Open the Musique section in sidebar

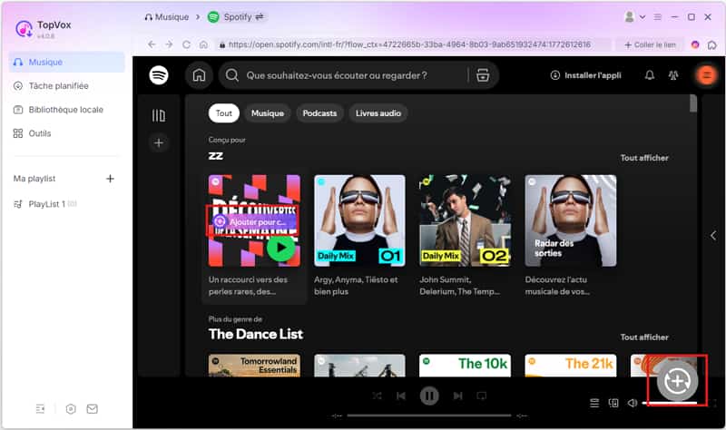tap(66, 62)
